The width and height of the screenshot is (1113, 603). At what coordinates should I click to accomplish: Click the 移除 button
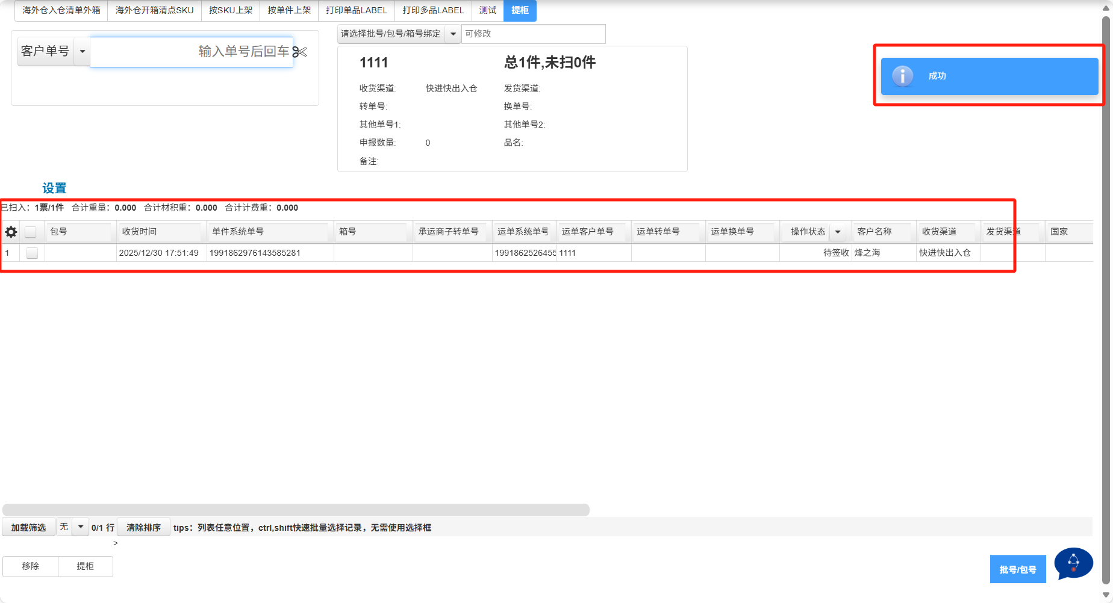click(x=31, y=566)
